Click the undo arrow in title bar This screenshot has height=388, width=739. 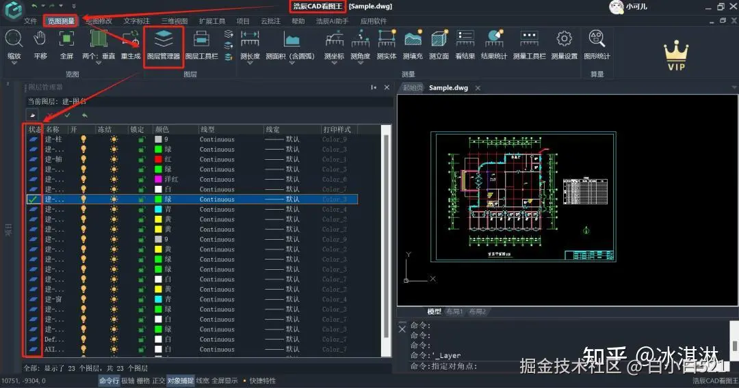(34, 5)
